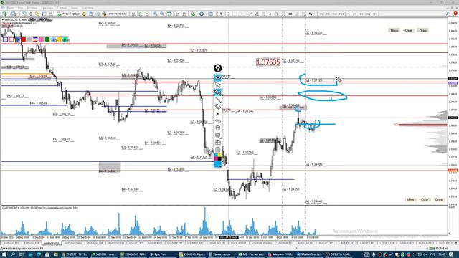Open Windows Start menu
The image size is (459, 258).
[4, 254]
